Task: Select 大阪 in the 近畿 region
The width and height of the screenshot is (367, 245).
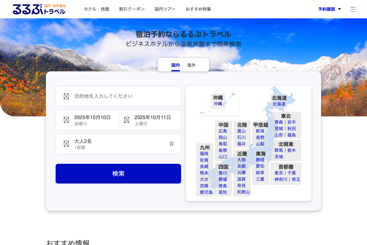Action: pyautogui.click(x=241, y=160)
